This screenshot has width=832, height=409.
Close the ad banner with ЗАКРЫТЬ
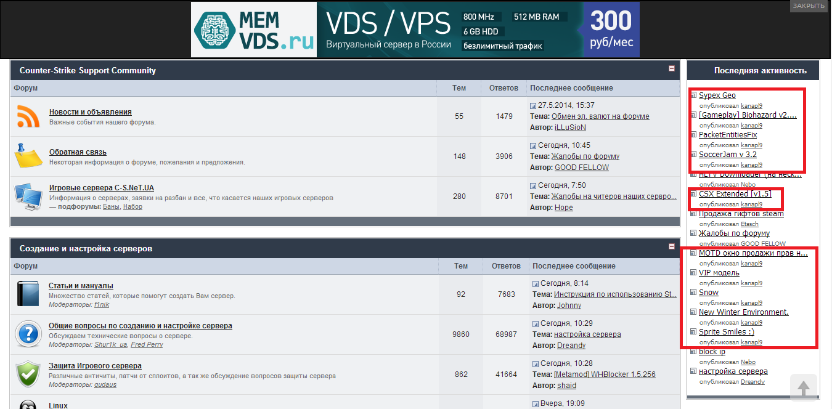[x=808, y=6]
